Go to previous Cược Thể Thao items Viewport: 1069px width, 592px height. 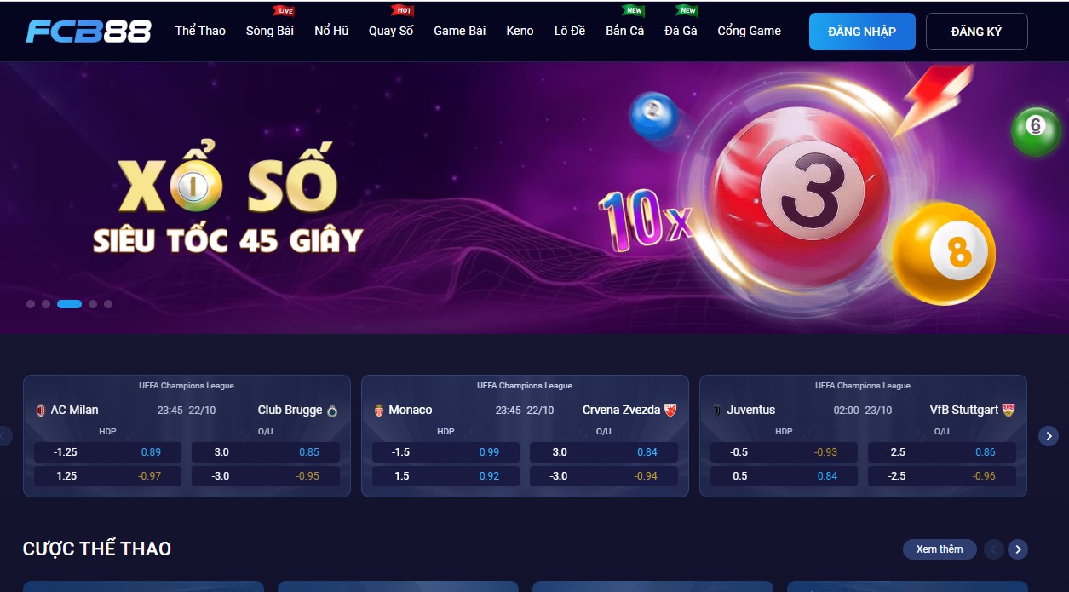[993, 549]
